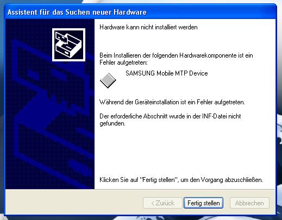The width and height of the screenshot is (282, 220).
Task: Click the desktop wallpaper below the dialog window
Action: click(140, 218)
